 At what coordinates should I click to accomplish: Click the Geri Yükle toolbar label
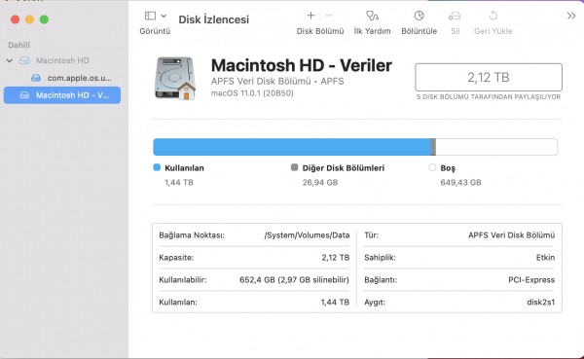(x=493, y=31)
